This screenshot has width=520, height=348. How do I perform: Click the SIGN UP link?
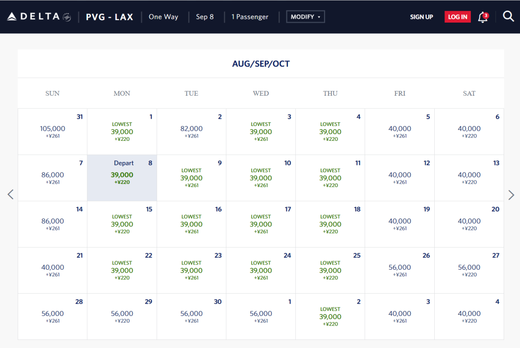pos(421,17)
